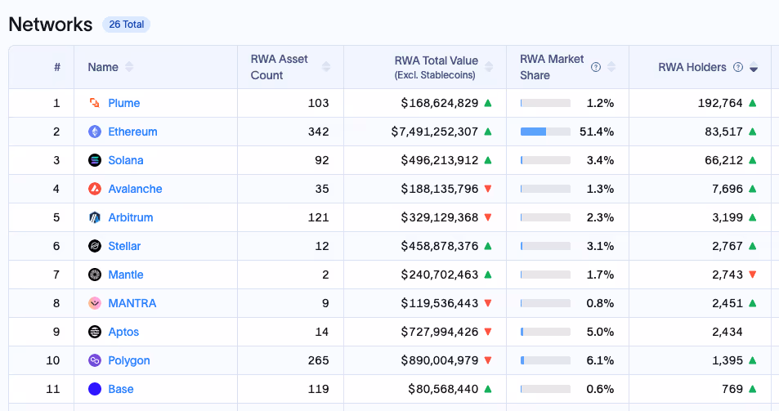Click the asset count 121 cell

[x=319, y=217]
